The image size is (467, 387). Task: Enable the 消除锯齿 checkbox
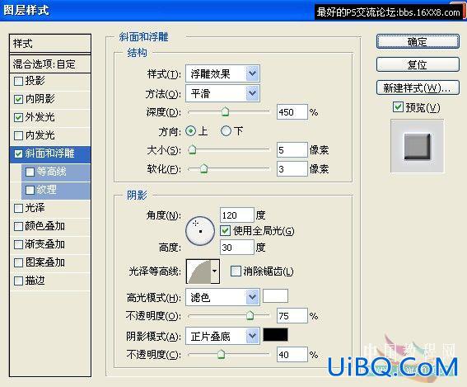coord(236,271)
